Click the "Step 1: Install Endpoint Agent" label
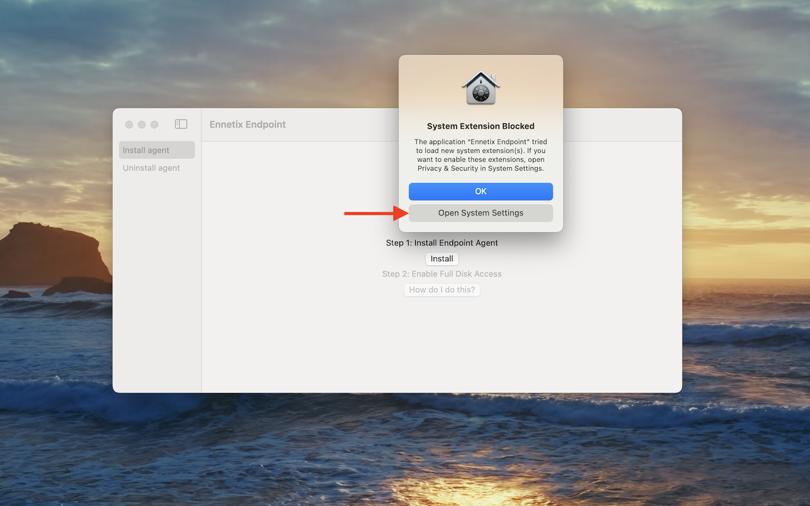 tap(442, 243)
